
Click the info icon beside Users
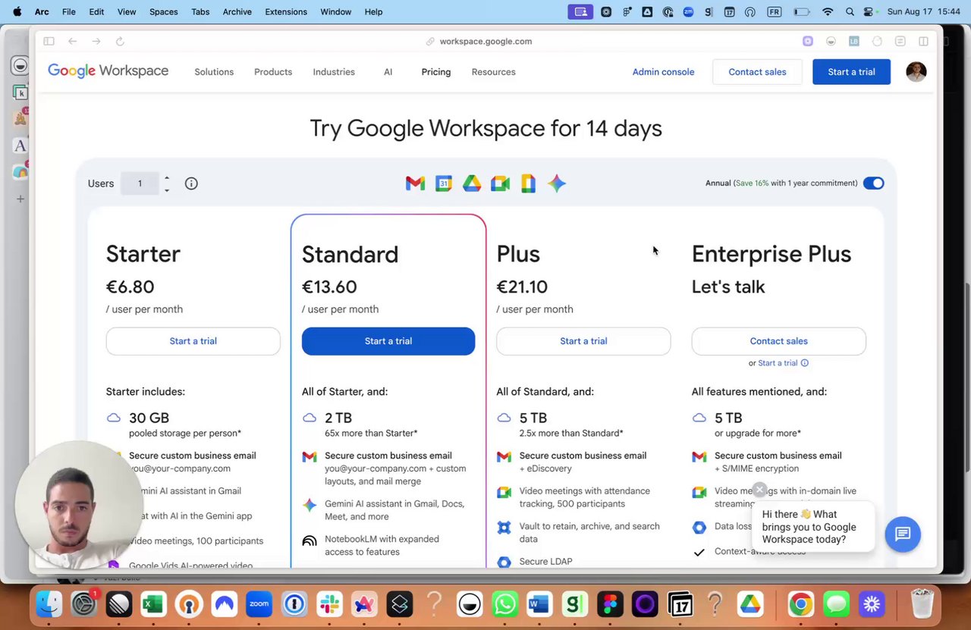tap(191, 183)
